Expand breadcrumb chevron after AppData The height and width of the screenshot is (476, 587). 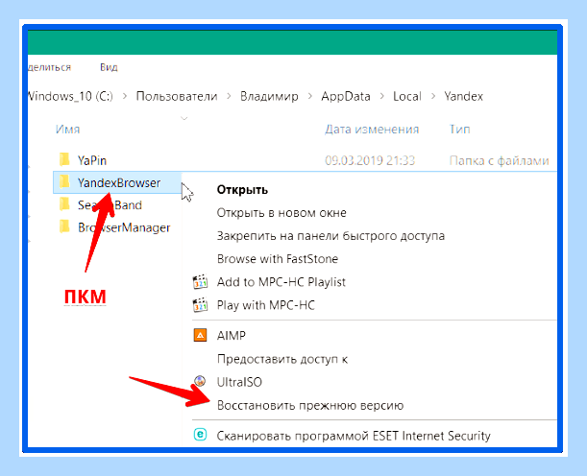coord(381,97)
